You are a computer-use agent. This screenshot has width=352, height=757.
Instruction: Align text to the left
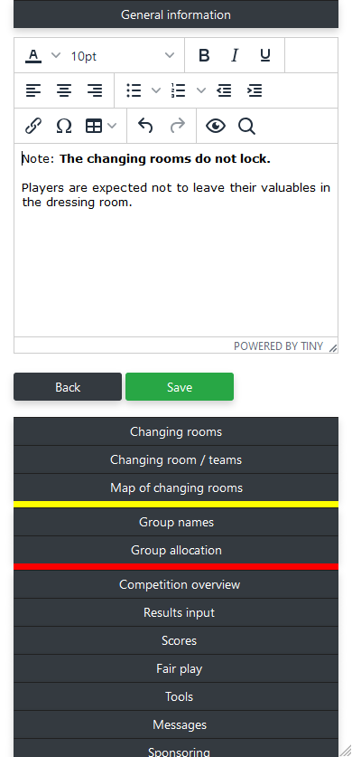pyautogui.click(x=33, y=90)
